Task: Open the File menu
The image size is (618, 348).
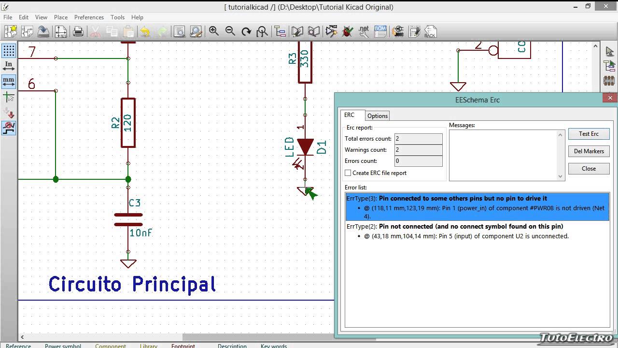Action: (8, 17)
